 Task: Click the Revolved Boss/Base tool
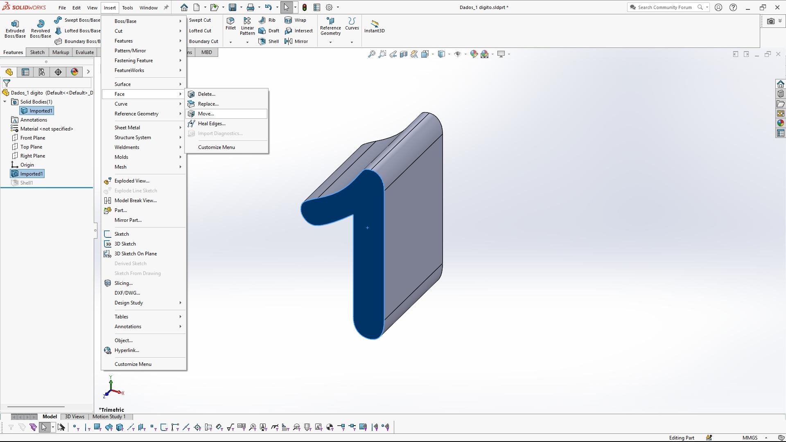(40, 29)
